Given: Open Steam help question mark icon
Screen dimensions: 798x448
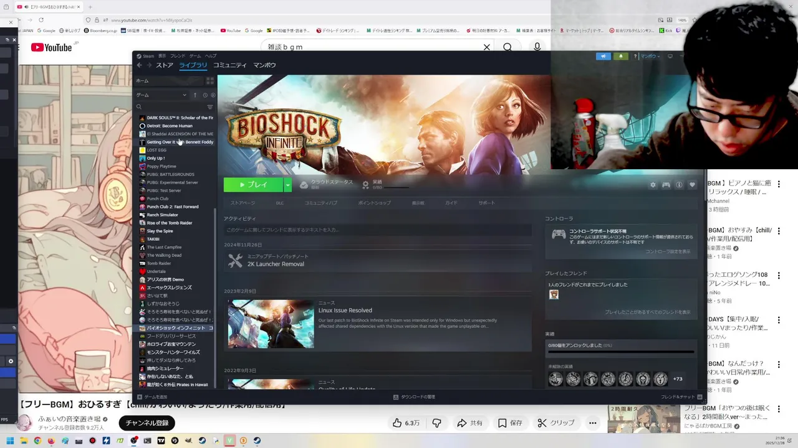Looking at the screenshot, I should point(635,56).
